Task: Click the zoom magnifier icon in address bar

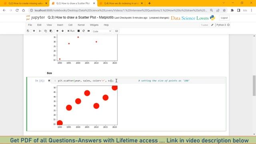Action: coord(212,10)
